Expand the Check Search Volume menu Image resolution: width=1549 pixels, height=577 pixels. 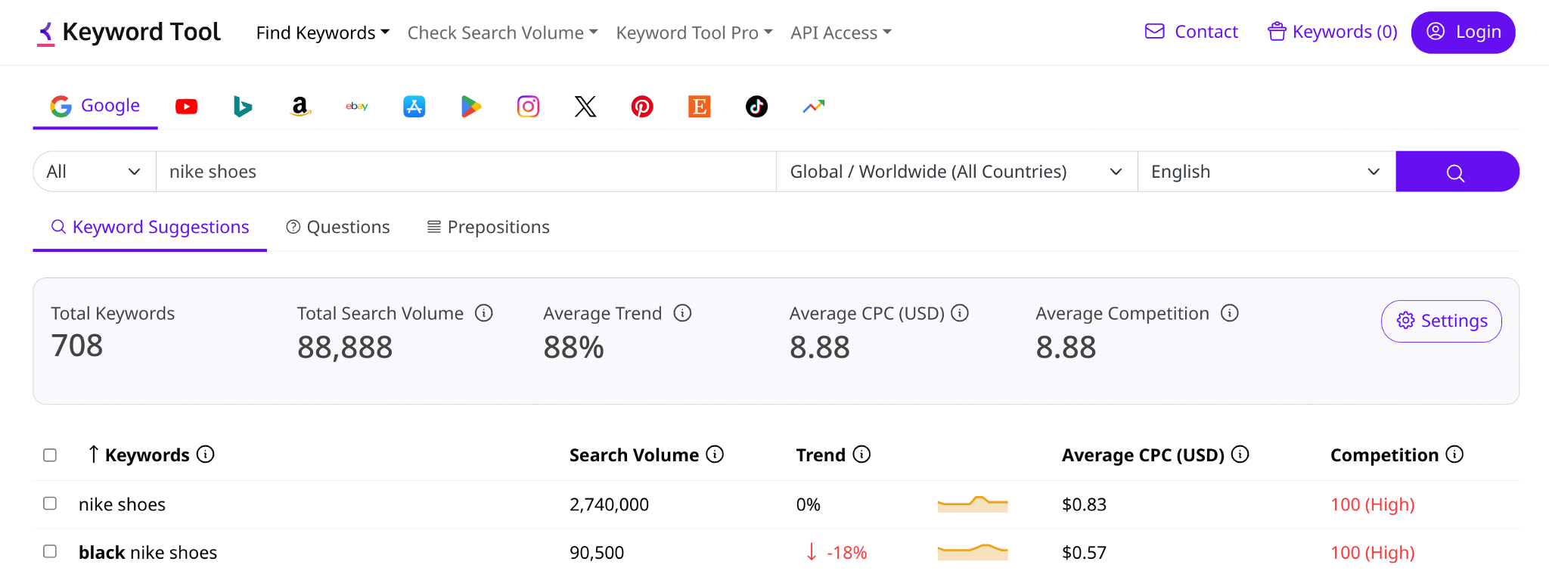tap(502, 33)
